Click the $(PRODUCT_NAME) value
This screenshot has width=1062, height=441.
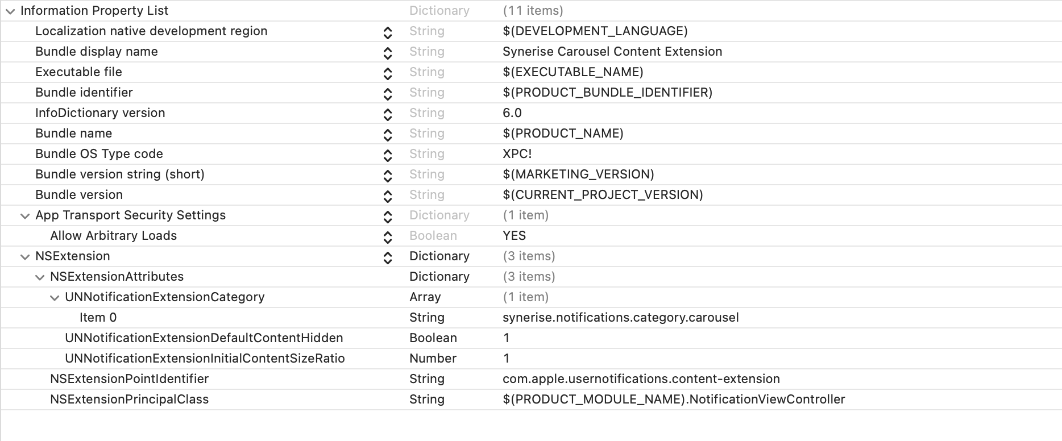tap(563, 134)
